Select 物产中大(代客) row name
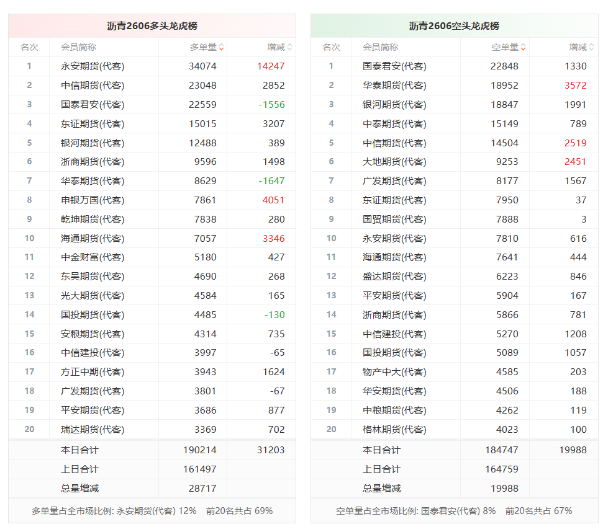This screenshot has height=532, width=603. point(394,372)
